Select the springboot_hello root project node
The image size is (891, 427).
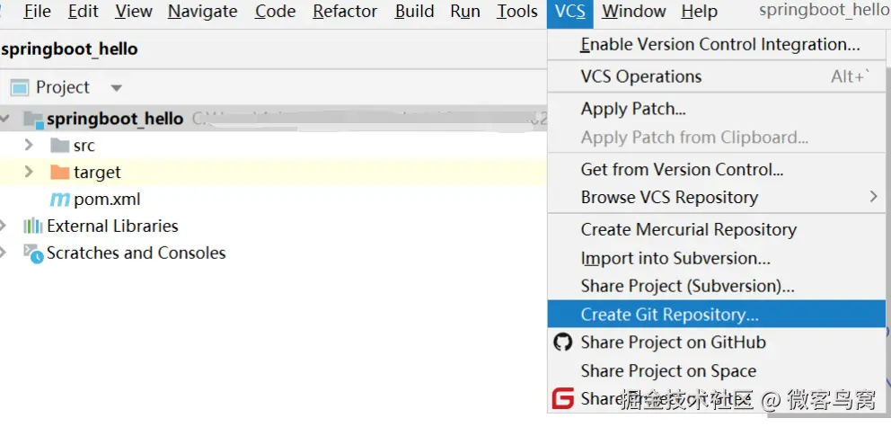tap(115, 119)
